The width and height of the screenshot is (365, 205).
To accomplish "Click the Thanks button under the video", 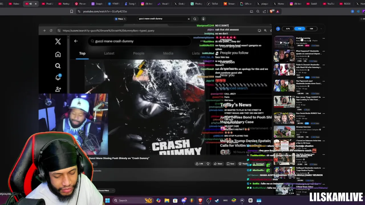I will point(243,164).
